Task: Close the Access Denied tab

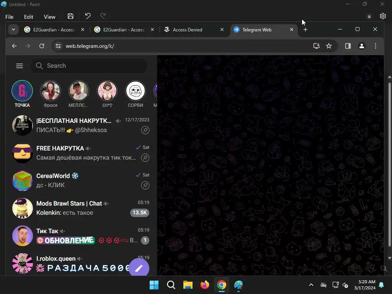Action: (x=222, y=29)
